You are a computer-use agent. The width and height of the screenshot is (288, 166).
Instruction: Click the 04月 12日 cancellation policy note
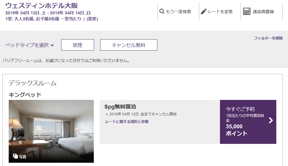pyautogui.click(x=143, y=114)
